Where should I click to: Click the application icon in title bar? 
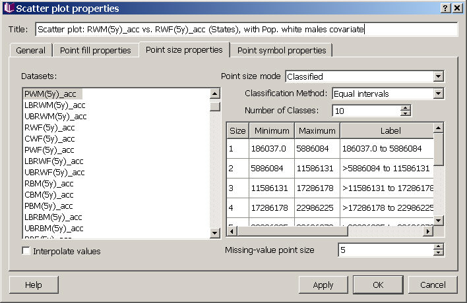click(x=8, y=8)
